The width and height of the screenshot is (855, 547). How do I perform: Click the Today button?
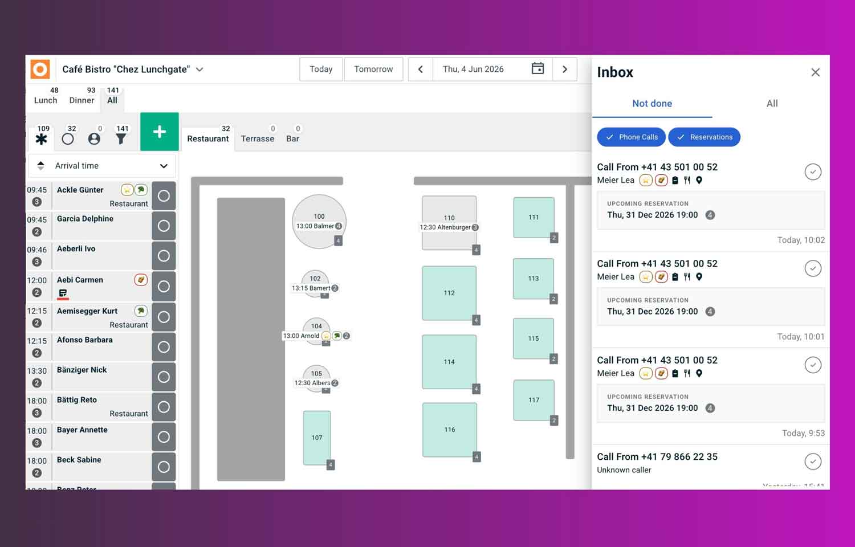pos(321,69)
